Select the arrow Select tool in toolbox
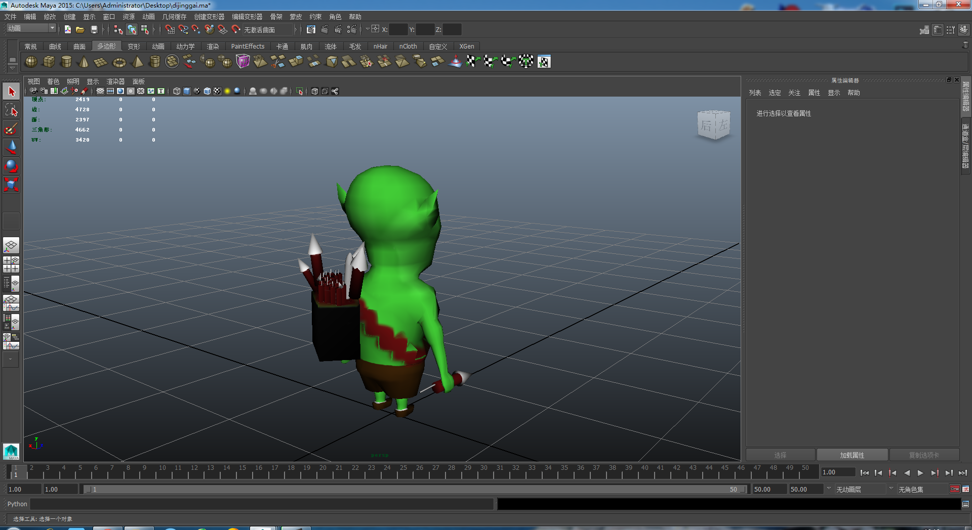This screenshot has width=972, height=530. coord(11,92)
